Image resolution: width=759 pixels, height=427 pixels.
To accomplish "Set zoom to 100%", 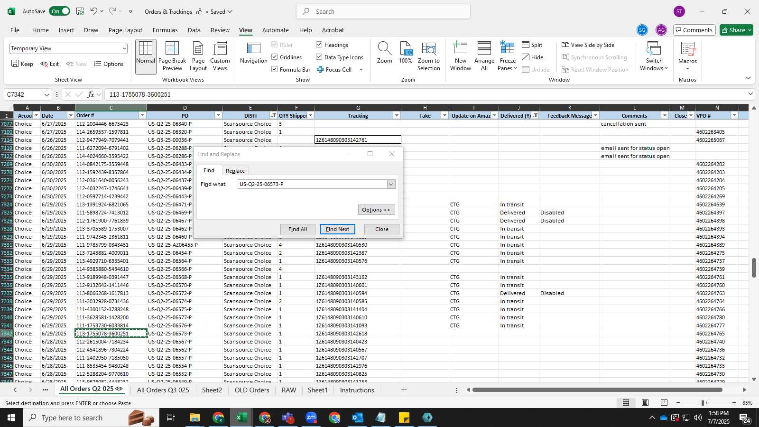I will click(406, 53).
